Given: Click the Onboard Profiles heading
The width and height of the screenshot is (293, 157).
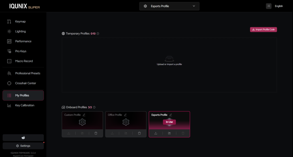Looking at the screenshot, I should coord(76,107).
